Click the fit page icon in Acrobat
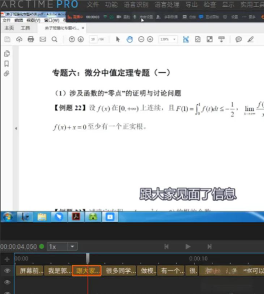Viewport: 264px width, 294px height. tap(198, 39)
